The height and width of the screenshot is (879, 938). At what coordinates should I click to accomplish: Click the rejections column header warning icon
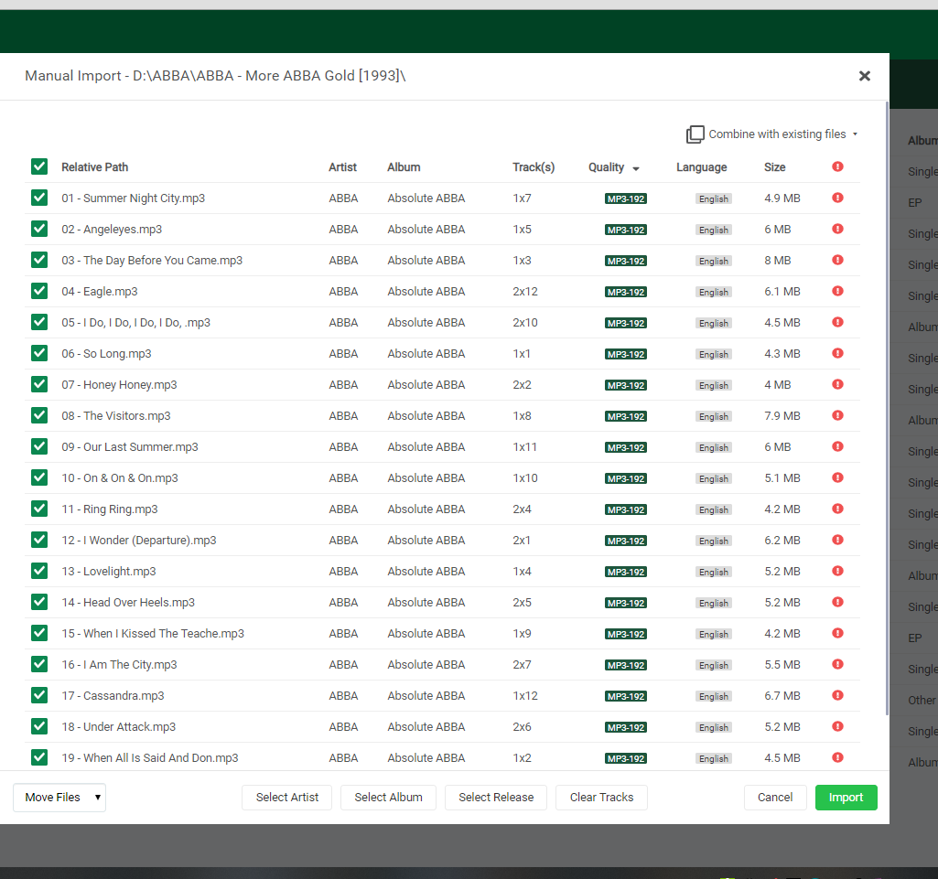[x=837, y=166]
